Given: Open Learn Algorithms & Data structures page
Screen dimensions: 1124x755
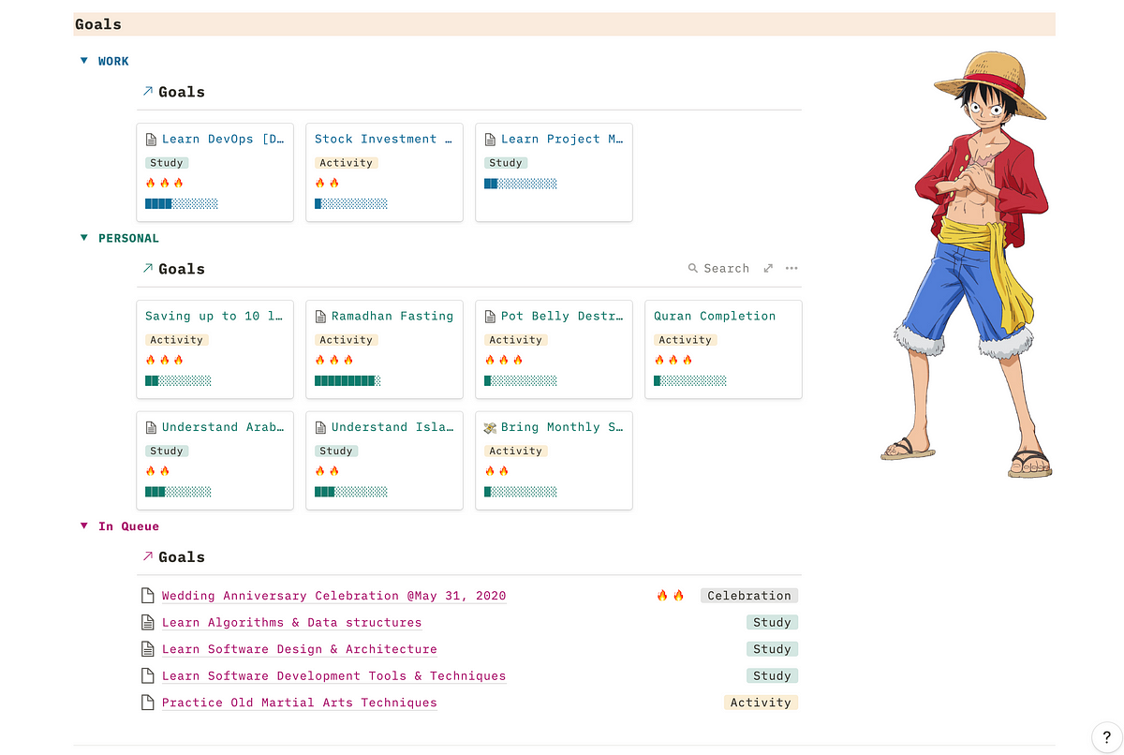Looking at the screenshot, I should coord(291,623).
